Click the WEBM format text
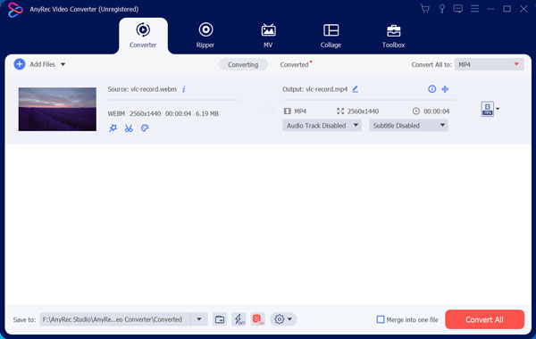The image size is (536, 339). click(x=116, y=113)
